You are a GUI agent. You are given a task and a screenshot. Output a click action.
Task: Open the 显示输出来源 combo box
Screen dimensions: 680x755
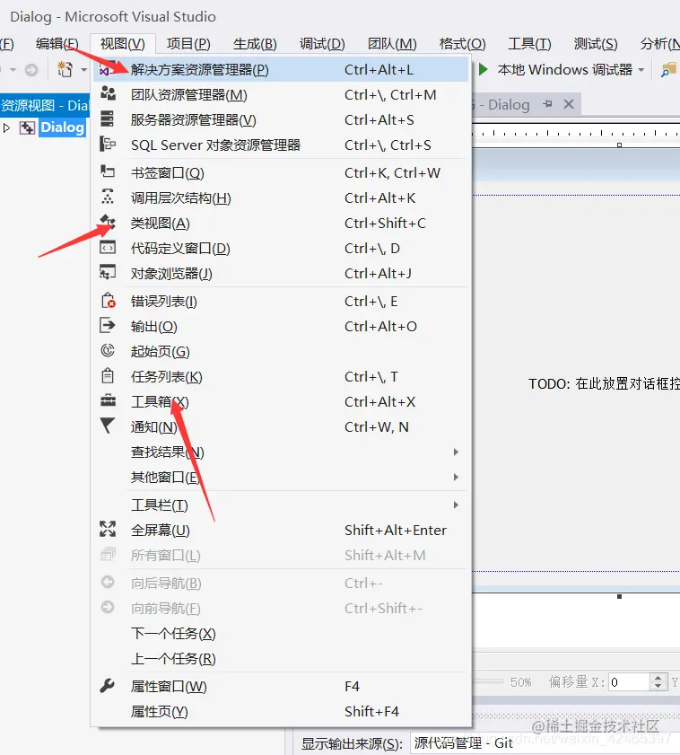pos(545,743)
